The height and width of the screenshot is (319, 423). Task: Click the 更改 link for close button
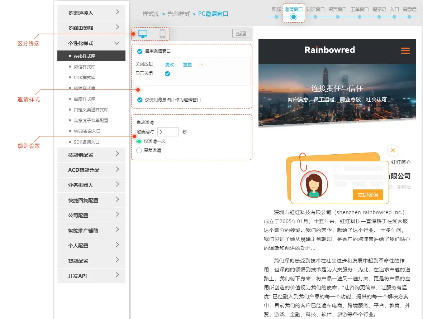point(170,64)
